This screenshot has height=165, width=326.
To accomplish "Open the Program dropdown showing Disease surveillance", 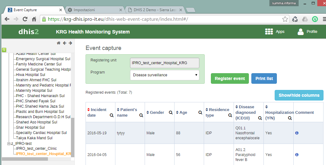I will 165,75.
